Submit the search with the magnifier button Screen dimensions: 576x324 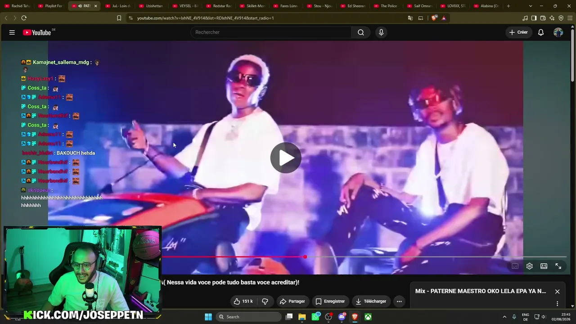(x=361, y=32)
